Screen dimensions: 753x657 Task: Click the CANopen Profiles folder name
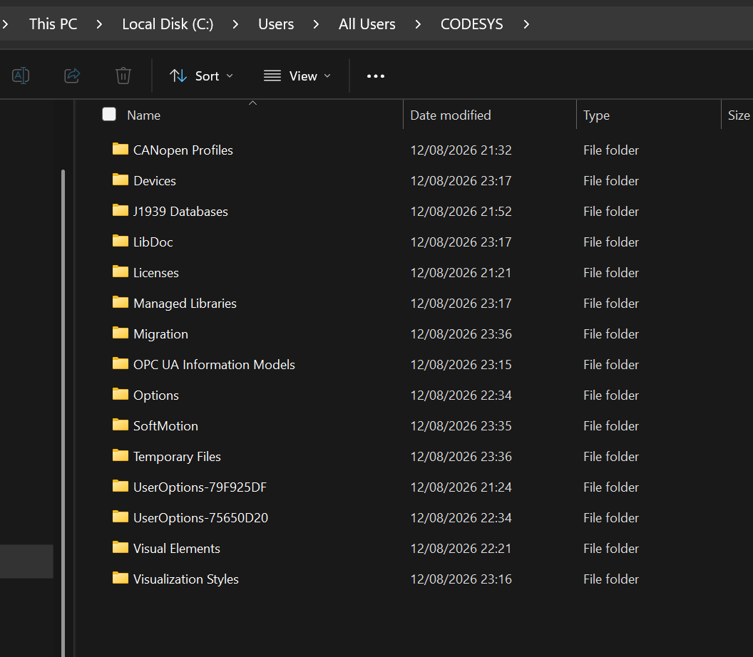click(183, 150)
